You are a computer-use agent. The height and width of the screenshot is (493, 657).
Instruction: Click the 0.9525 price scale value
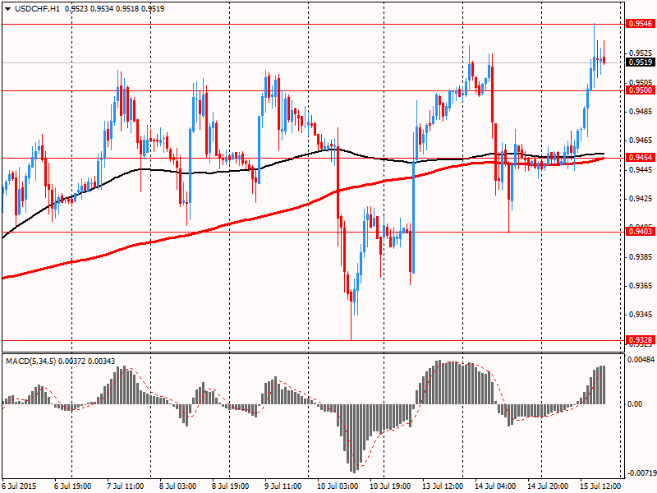pyautogui.click(x=641, y=53)
